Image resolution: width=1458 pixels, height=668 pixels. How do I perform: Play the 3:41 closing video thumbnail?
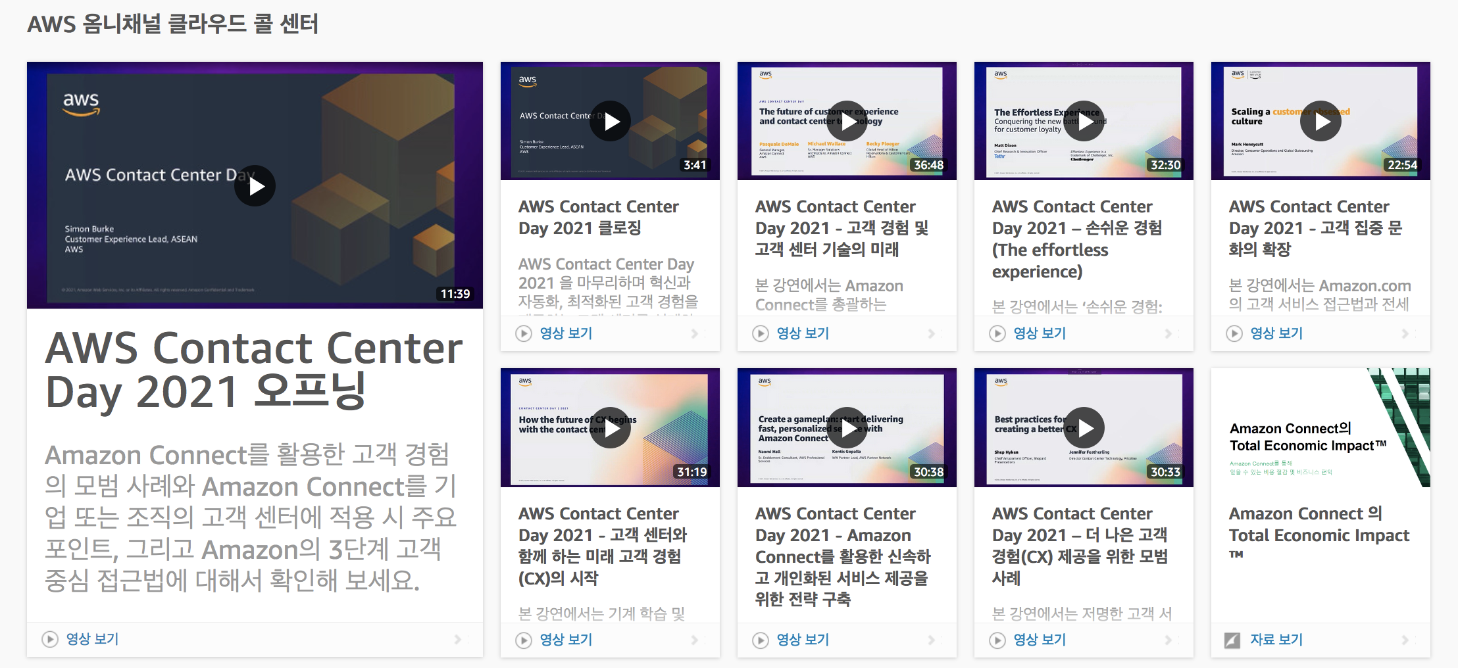pyautogui.click(x=610, y=121)
